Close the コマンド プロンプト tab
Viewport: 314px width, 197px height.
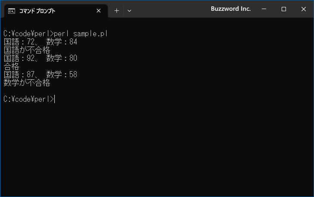pyautogui.click(x=98, y=11)
